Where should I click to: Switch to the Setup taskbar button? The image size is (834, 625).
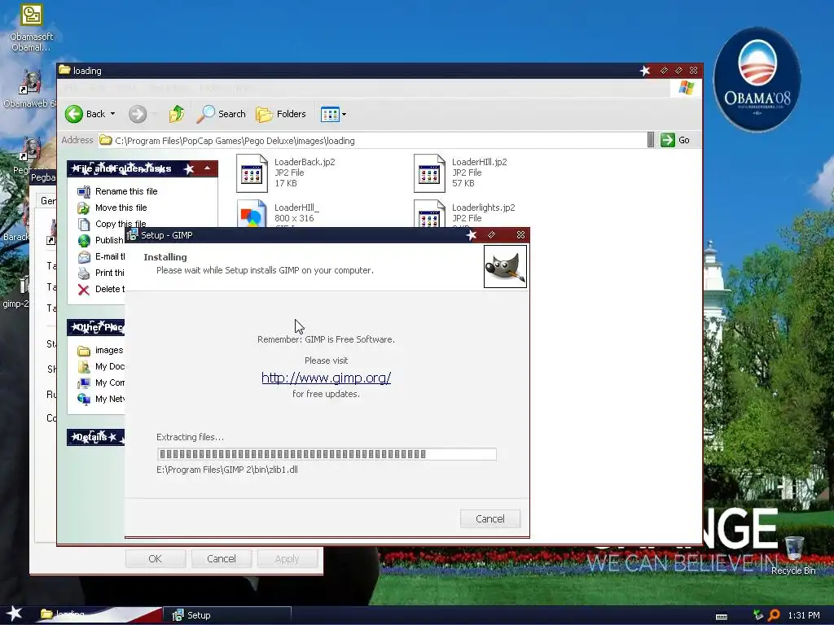(x=227, y=615)
